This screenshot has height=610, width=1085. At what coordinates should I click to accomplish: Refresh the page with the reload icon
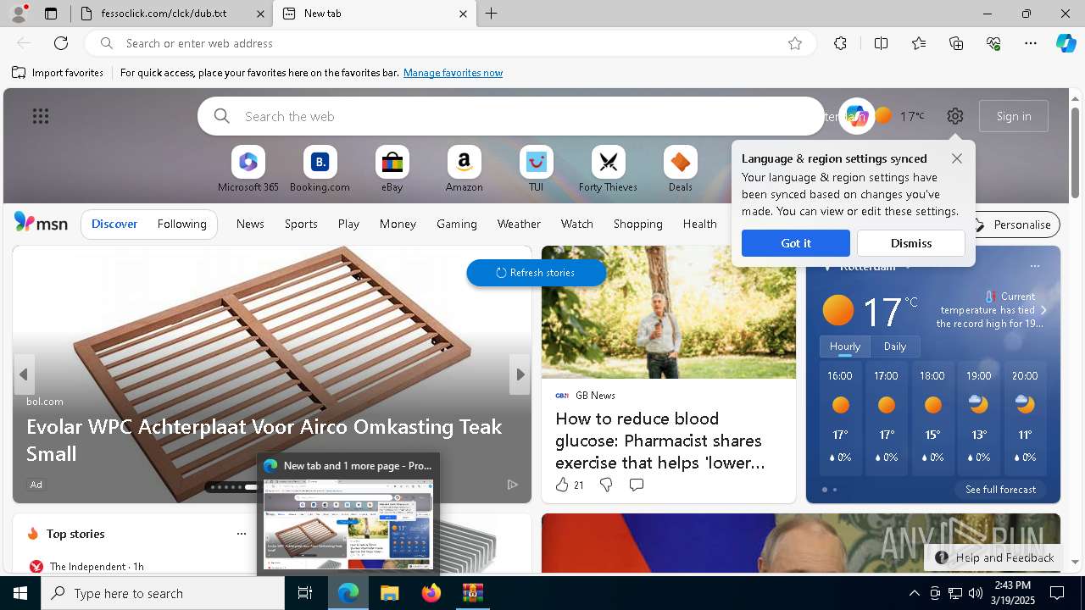[x=61, y=43]
